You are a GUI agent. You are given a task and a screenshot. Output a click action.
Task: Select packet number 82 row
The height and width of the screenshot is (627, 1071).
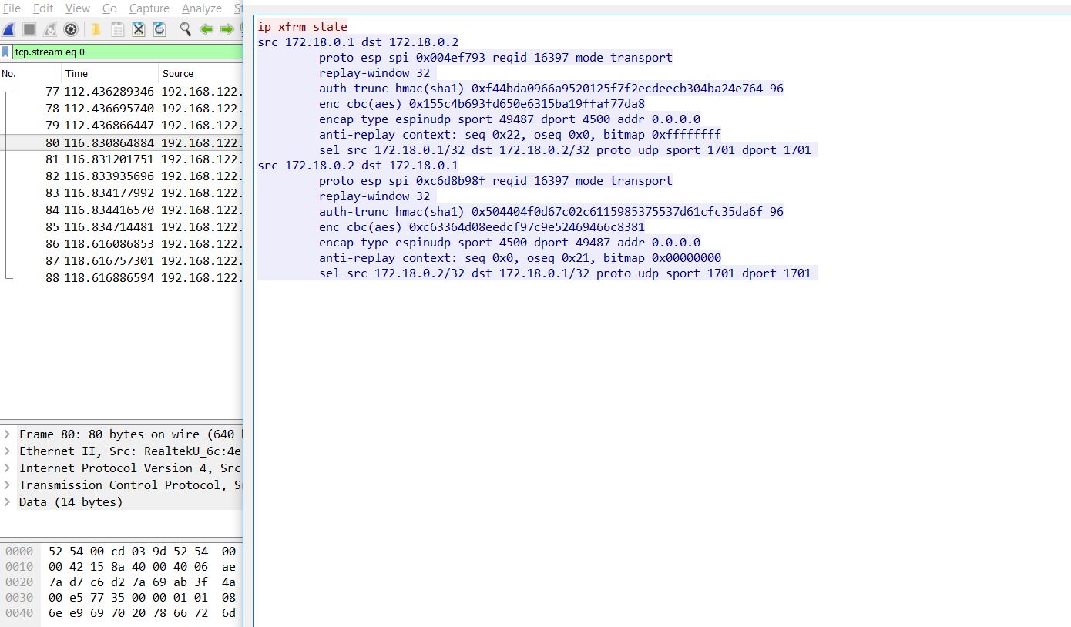pyautogui.click(x=121, y=176)
